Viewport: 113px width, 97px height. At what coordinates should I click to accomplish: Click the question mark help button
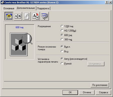click(x=106, y=2)
